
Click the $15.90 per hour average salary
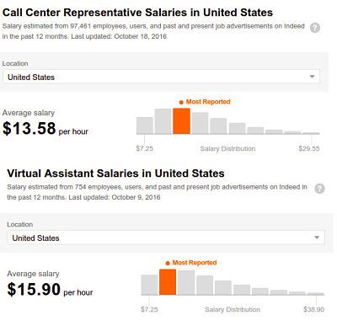tap(50, 290)
